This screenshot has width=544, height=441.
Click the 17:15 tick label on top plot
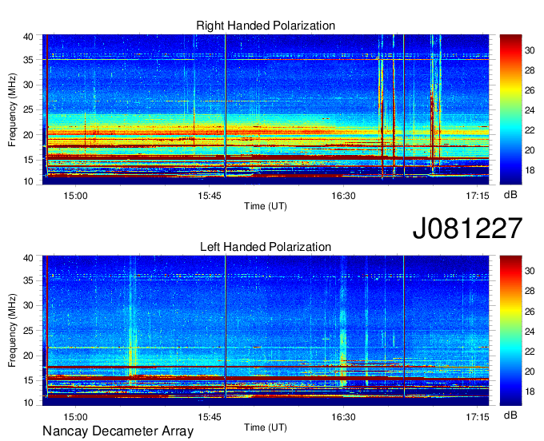(x=478, y=196)
